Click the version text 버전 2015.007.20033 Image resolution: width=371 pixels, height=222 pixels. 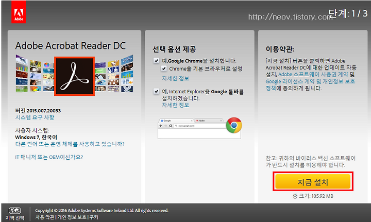point(38,111)
